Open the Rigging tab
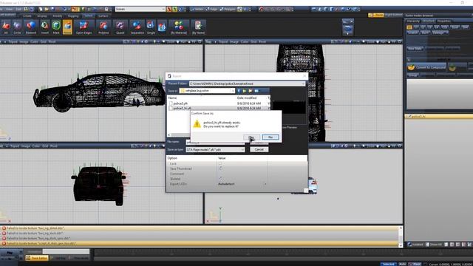This screenshot has height=266, width=473. click(x=73, y=16)
